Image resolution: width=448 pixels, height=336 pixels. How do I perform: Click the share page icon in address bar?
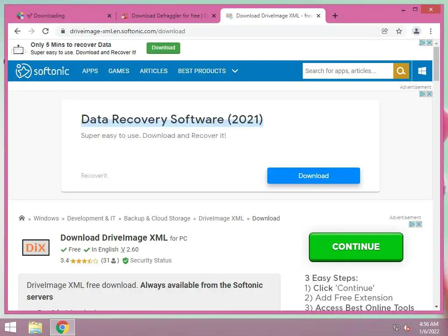tap(385, 31)
